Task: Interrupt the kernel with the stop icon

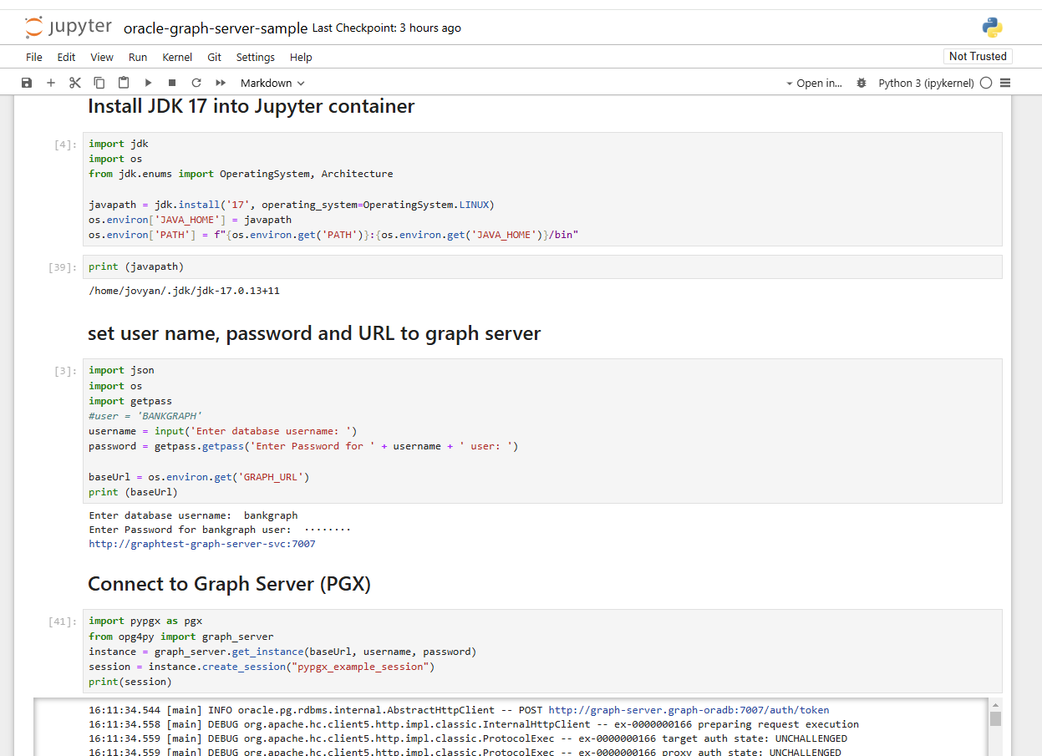Action: coord(172,83)
